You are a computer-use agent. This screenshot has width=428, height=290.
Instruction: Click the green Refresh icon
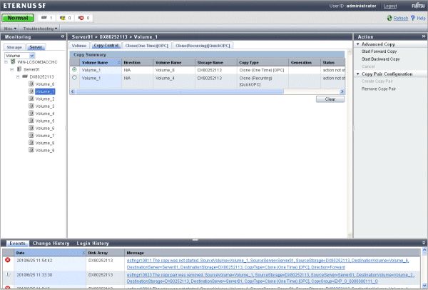[x=389, y=18]
